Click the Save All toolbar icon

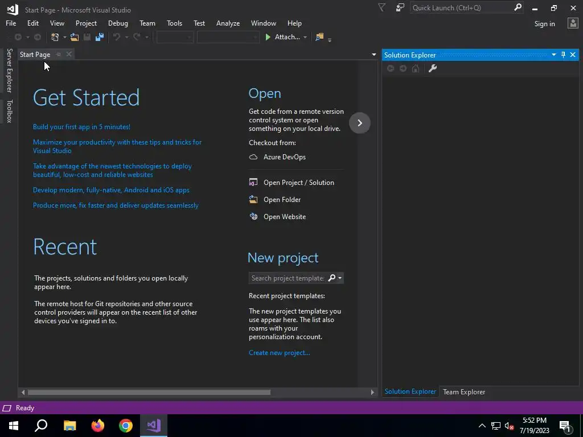pyautogui.click(x=100, y=37)
